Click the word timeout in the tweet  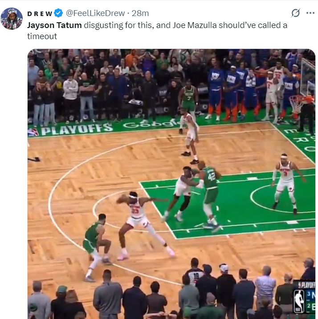42,36
